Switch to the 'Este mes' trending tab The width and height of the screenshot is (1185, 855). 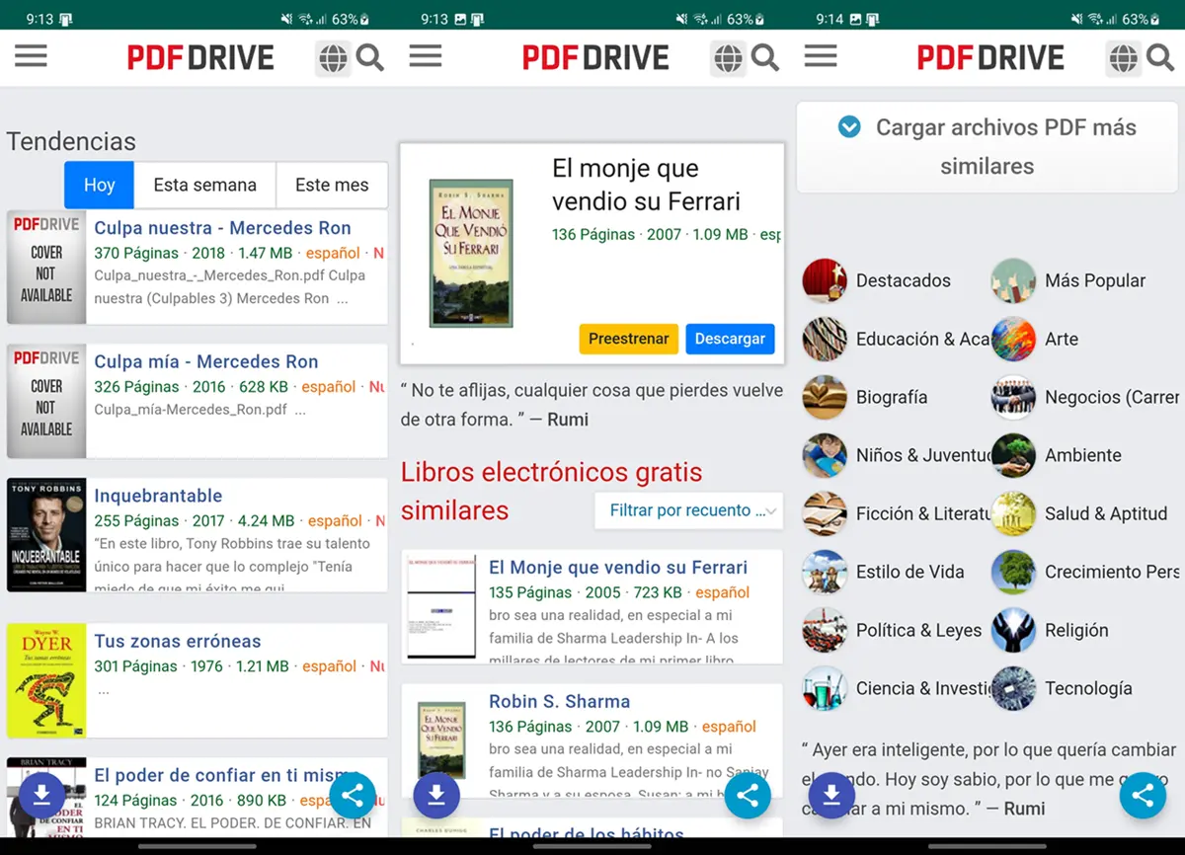click(x=332, y=185)
